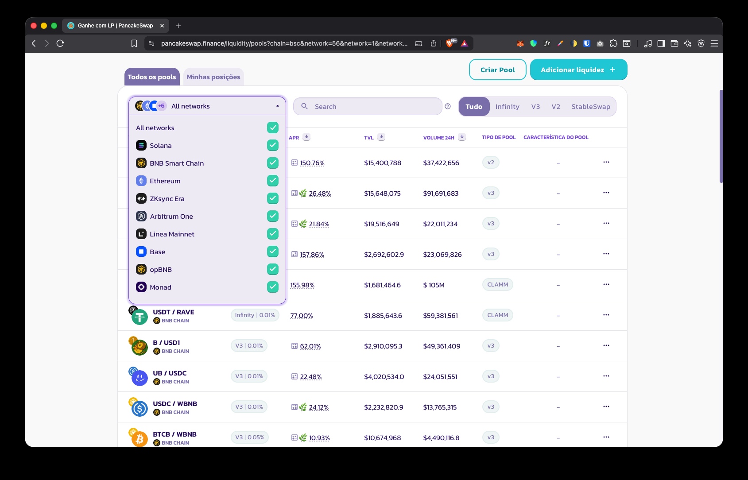Uncheck the ZKsync Era checkbox
The width and height of the screenshot is (748, 480).
coord(273,198)
